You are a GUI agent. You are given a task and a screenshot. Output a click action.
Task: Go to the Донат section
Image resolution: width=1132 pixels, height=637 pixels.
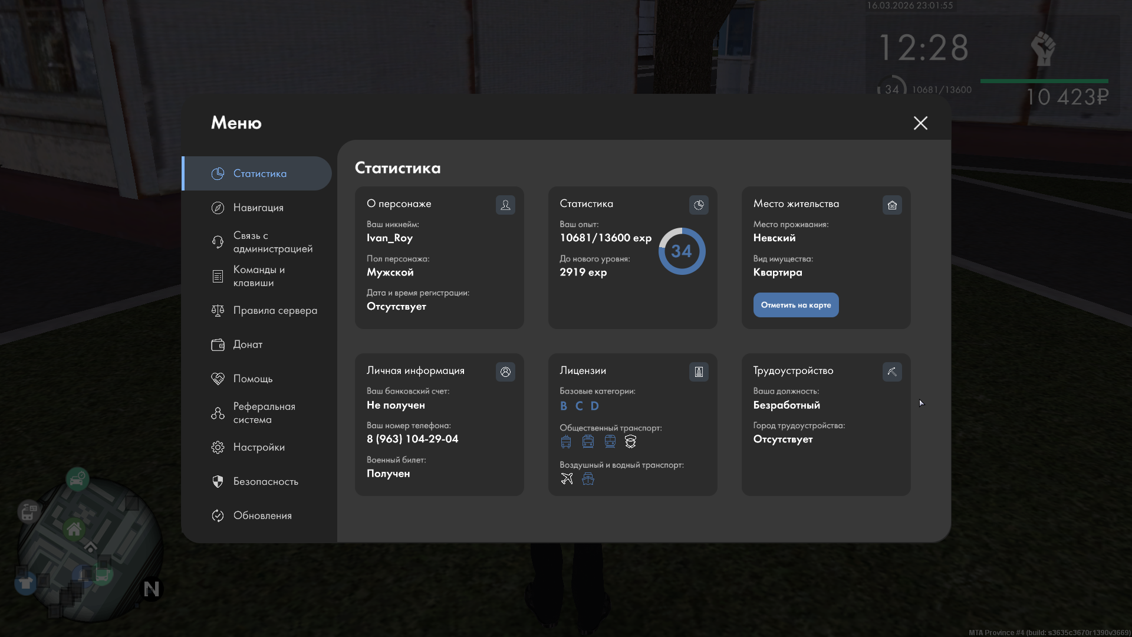(x=248, y=344)
